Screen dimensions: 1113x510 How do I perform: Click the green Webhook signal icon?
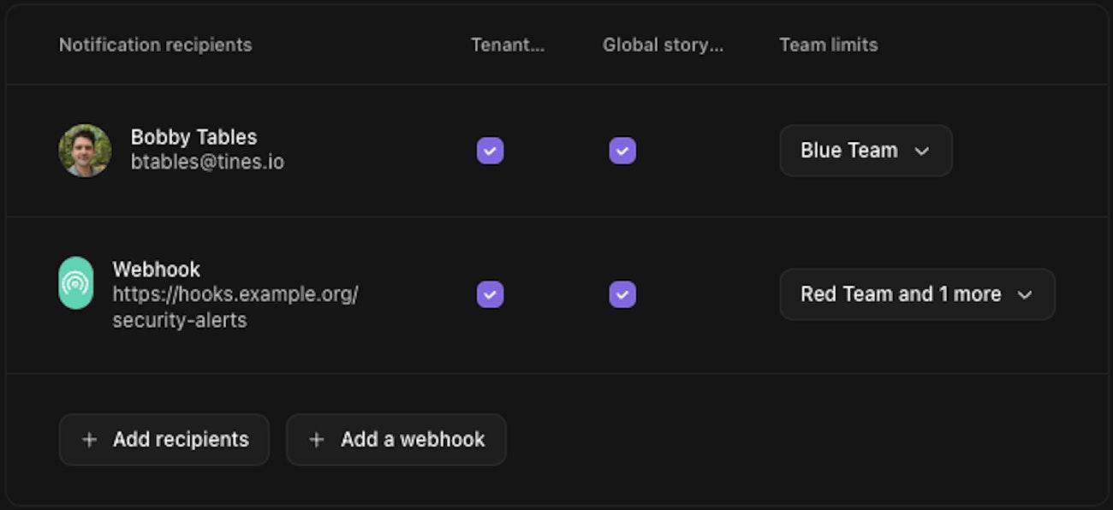click(x=76, y=283)
